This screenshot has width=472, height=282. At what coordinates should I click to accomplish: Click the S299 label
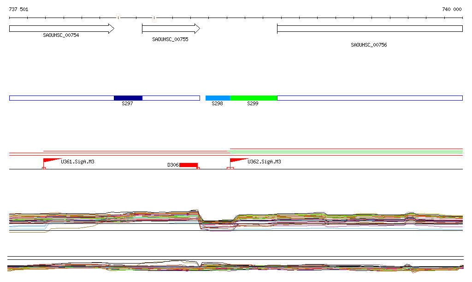(253, 103)
